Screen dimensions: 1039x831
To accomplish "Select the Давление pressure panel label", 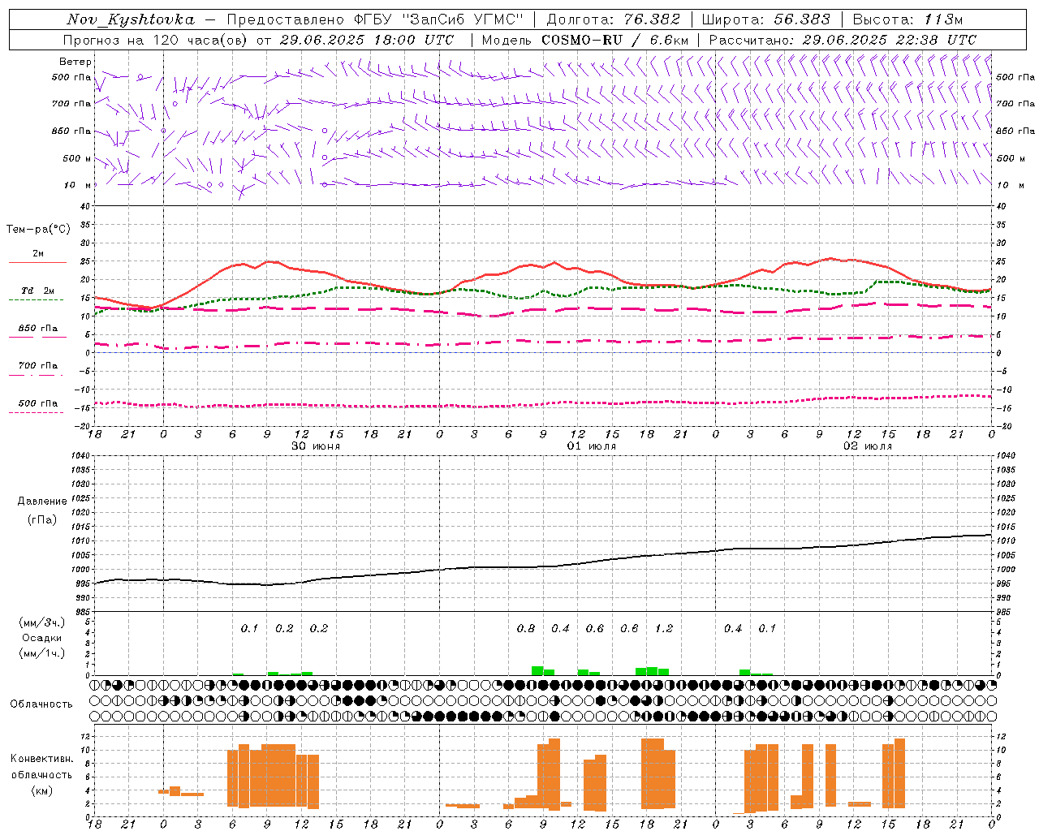I will [x=41, y=502].
